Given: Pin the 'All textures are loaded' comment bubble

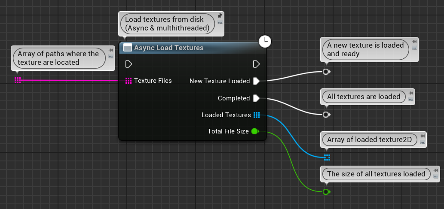Looking at the screenshot, I should (411, 93).
